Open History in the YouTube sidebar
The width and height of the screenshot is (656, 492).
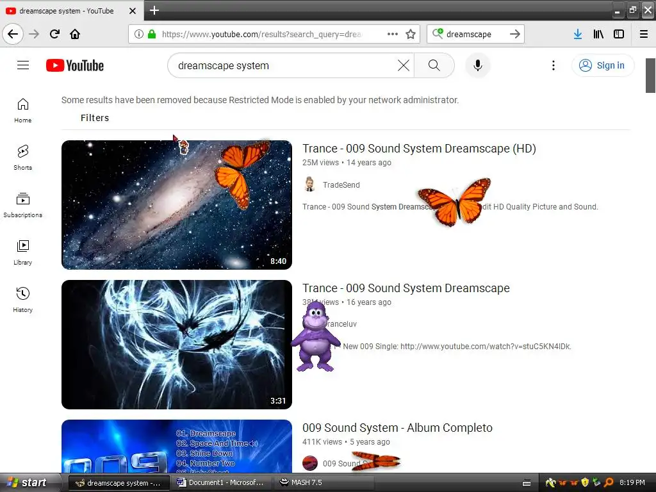coord(23,300)
